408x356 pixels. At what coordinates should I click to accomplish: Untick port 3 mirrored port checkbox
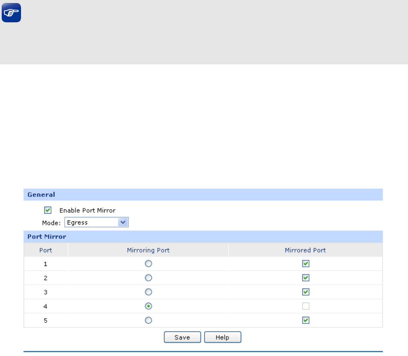306,292
